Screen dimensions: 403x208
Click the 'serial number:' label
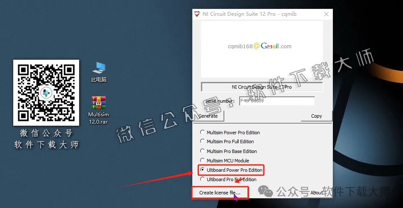(x=220, y=101)
